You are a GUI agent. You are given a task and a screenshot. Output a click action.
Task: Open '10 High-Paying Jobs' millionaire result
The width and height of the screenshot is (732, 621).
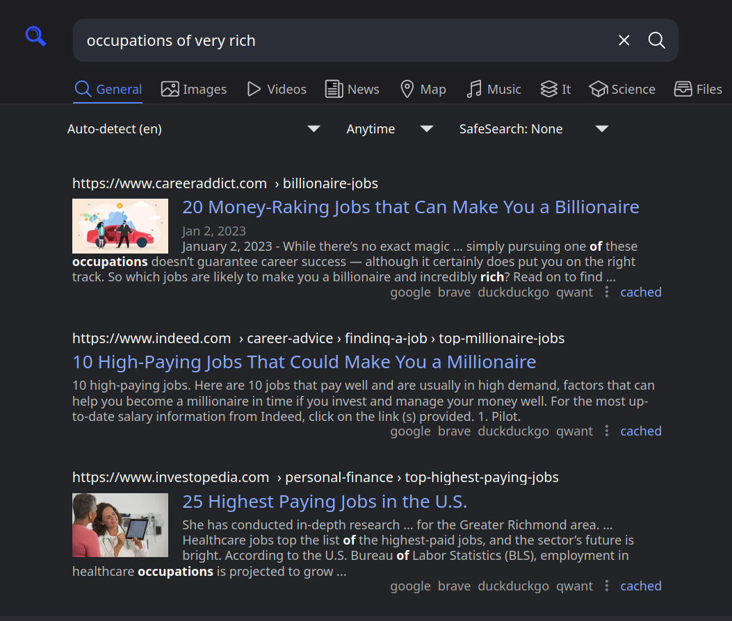(x=304, y=362)
